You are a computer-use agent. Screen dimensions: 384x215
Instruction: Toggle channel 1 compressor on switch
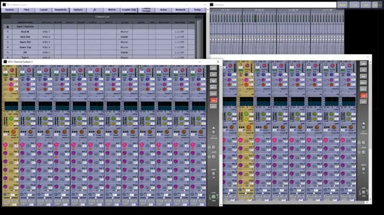pyautogui.click(x=4, y=114)
